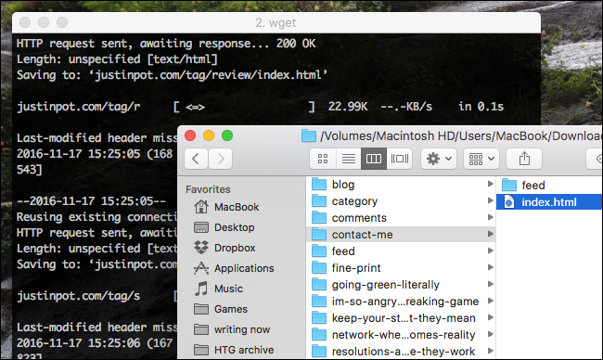
Task: Click the 'Length: unspecified [text/html]' line
Action: tap(117, 59)
